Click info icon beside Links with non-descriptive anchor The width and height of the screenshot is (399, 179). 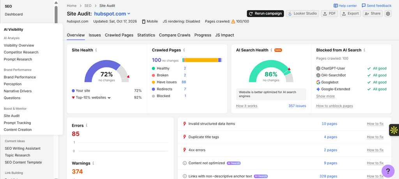[x=185, y=176]
